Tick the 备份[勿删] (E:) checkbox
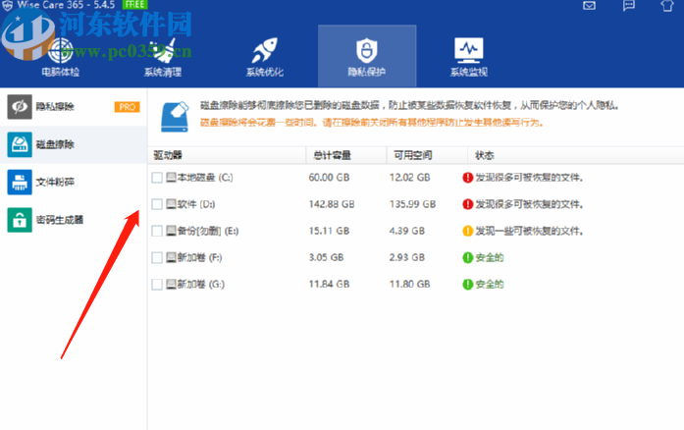The height and width of the screenshot is (430, 684). click(157, 231)
